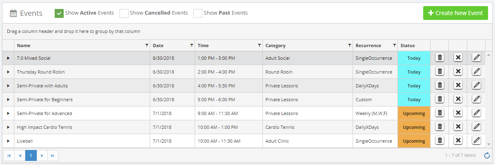Enable Show Cancelled Events checkbox
Image resolution: width=495 pixels, height=165 pixels.
pos(124,13)
